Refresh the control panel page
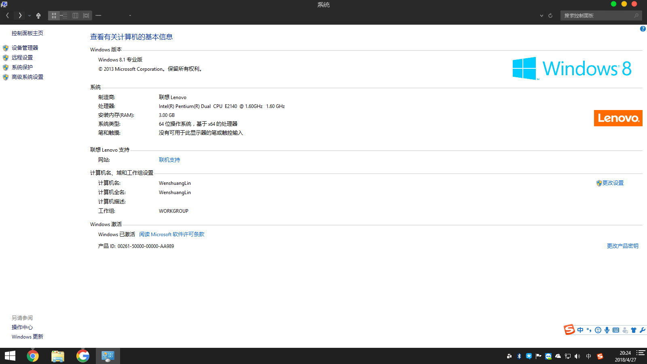 pyautogui.click(x=550, y=16)
